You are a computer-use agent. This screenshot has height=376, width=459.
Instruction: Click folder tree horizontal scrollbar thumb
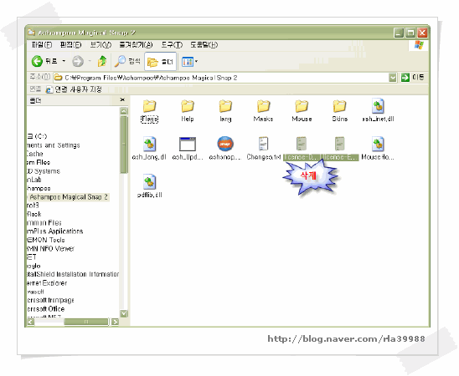point(86,322)
